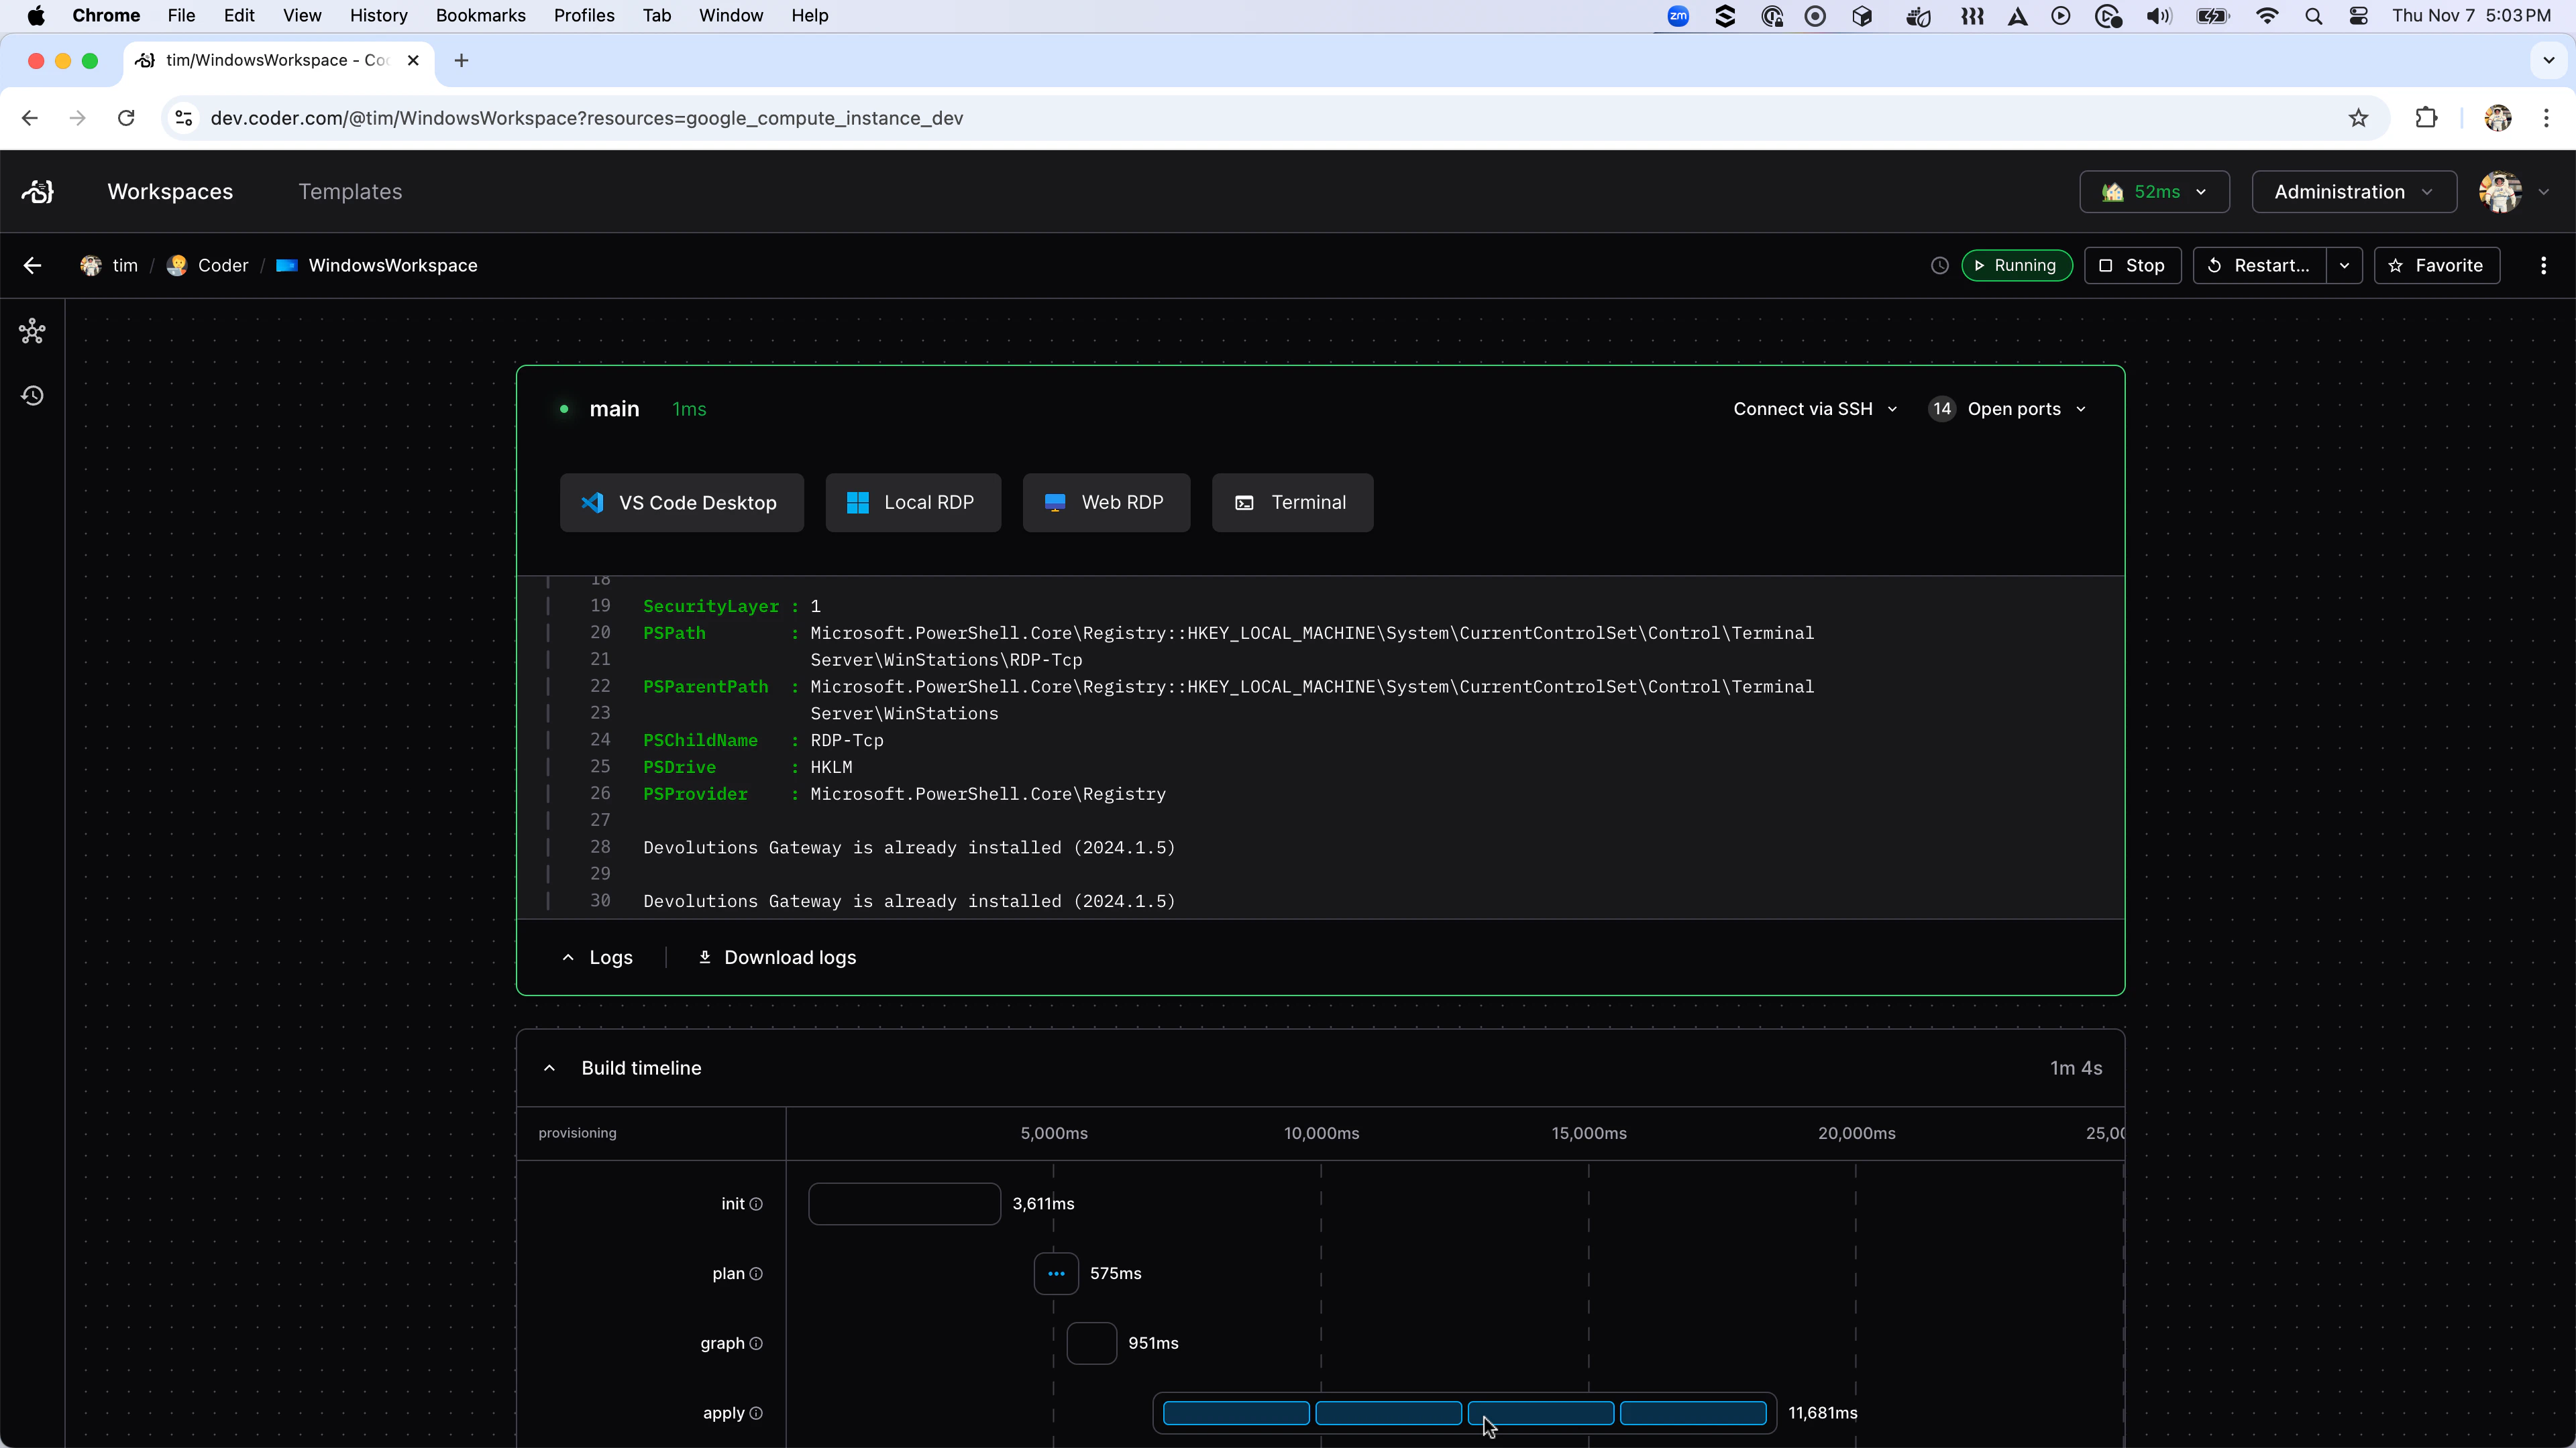Screen dimensions: 2576x1448
Task: Click the info icon next to apply
Action: pyautogui.click(x=756, y=1414)
